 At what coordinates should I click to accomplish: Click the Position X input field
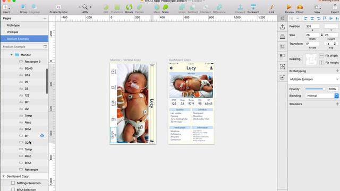pyautogui.click(x=312, y=26)
